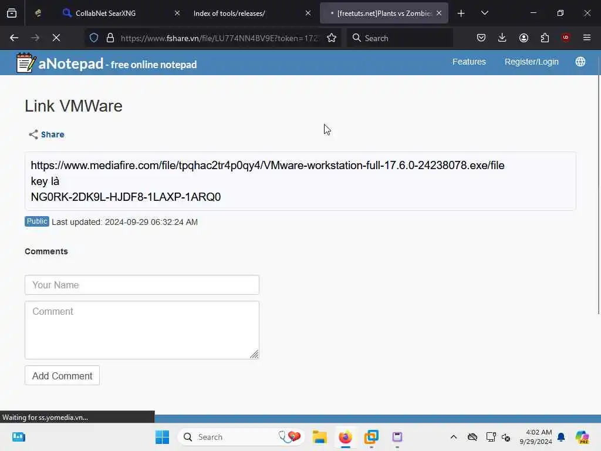Open Register/Login page
The image size is (601, 451).
click(x=532, y=62)
